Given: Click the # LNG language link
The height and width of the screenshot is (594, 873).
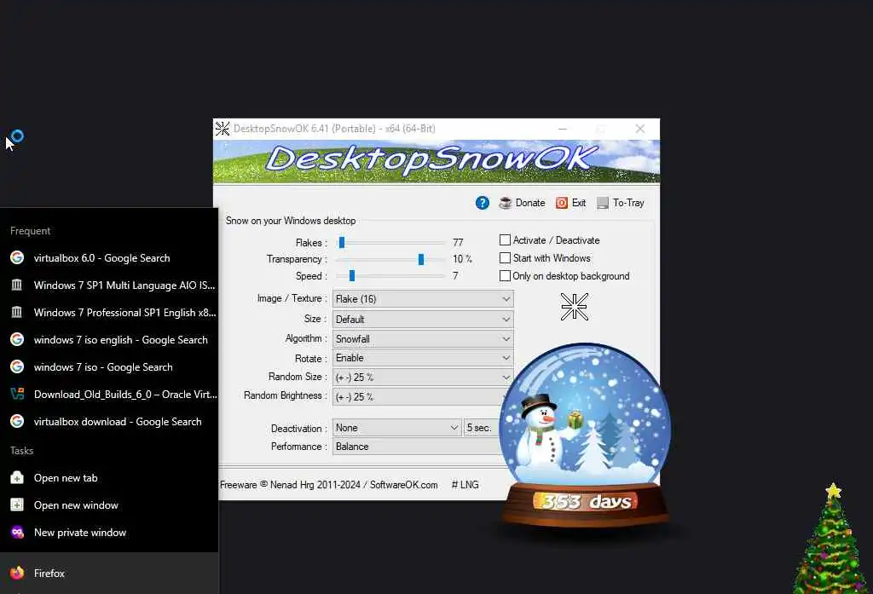Looking at the screenshot, I should pos(465,485).
